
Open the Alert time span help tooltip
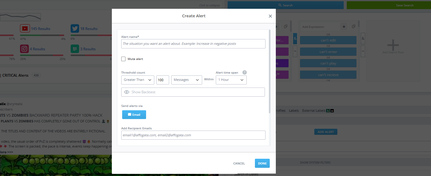(244, 72)
